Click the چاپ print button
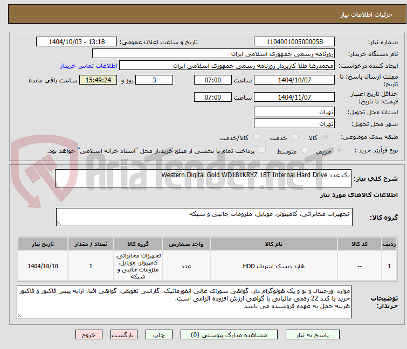The image size is (407, 349). coord(159,335)
